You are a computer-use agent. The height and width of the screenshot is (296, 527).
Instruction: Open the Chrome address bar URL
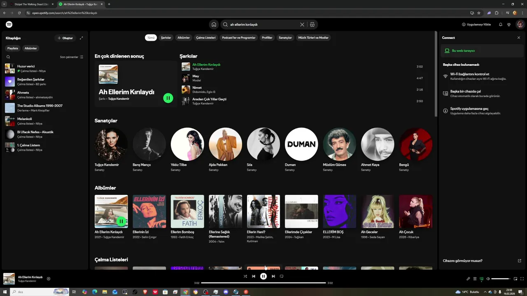(65, 13)
